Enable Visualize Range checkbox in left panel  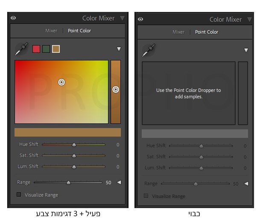[19, 194]
